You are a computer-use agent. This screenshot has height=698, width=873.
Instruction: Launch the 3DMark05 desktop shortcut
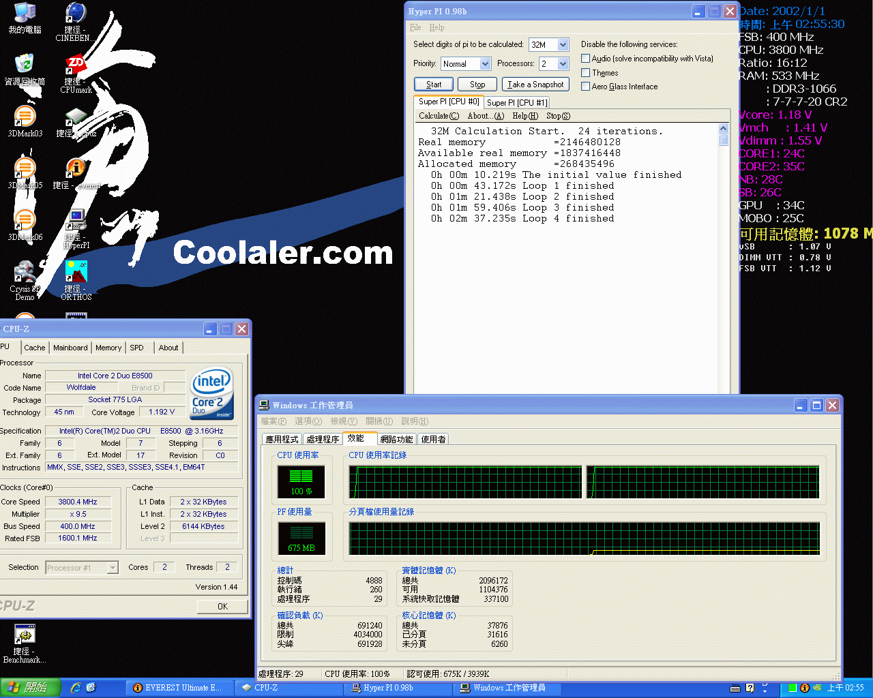point(25,173)
